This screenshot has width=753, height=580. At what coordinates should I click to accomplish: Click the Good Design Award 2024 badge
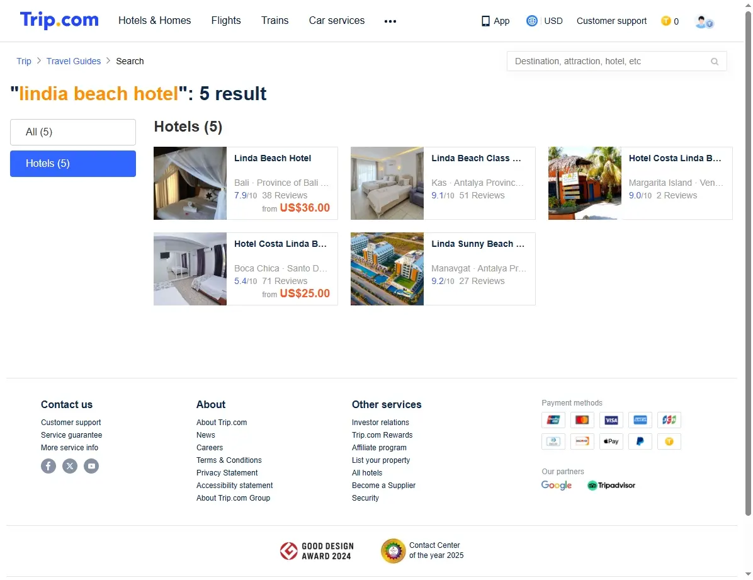[317, 550]
